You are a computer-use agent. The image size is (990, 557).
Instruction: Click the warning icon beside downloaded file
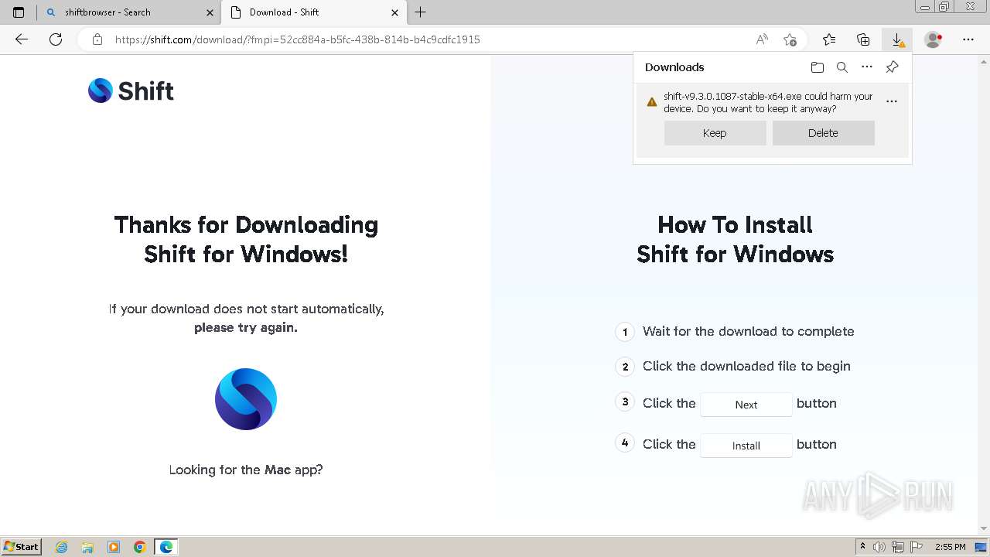pyautogui.click(x=652, y=102)
